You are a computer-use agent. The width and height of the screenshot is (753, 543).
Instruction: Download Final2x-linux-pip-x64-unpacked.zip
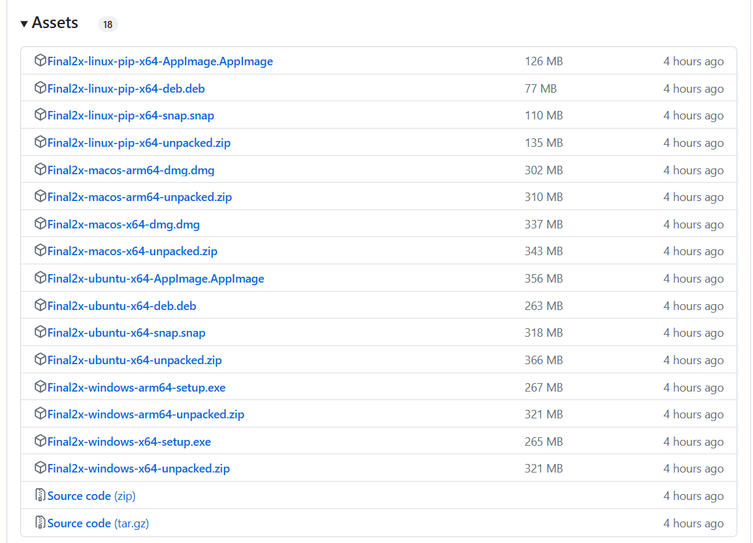pyautogui.click(x=139, y=143)
